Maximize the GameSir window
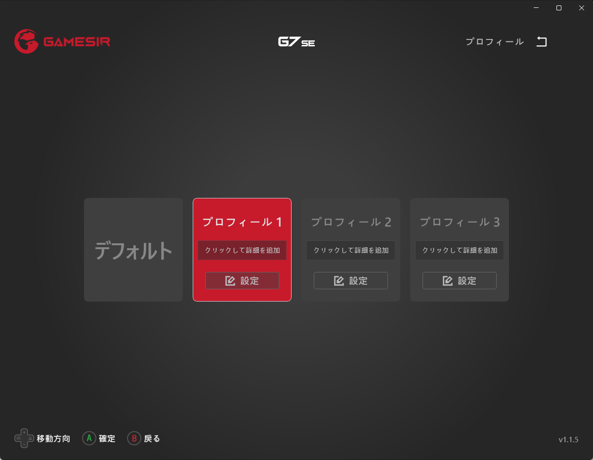Screen dimensions: 593x460 [559, 8]
